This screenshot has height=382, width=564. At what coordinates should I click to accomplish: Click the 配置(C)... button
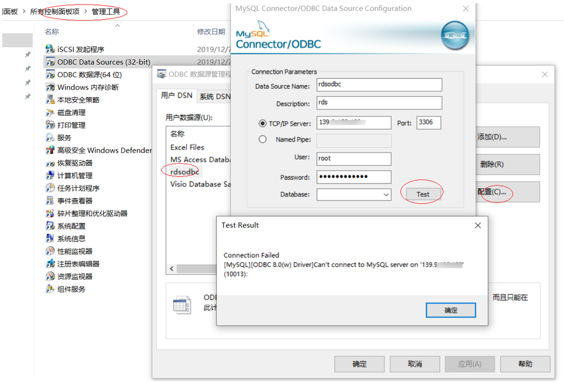[x=508, y=192]
